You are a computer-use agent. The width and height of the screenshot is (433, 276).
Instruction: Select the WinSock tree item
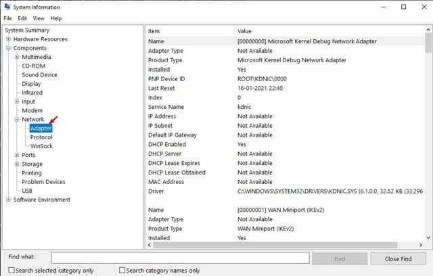[41, 146]
